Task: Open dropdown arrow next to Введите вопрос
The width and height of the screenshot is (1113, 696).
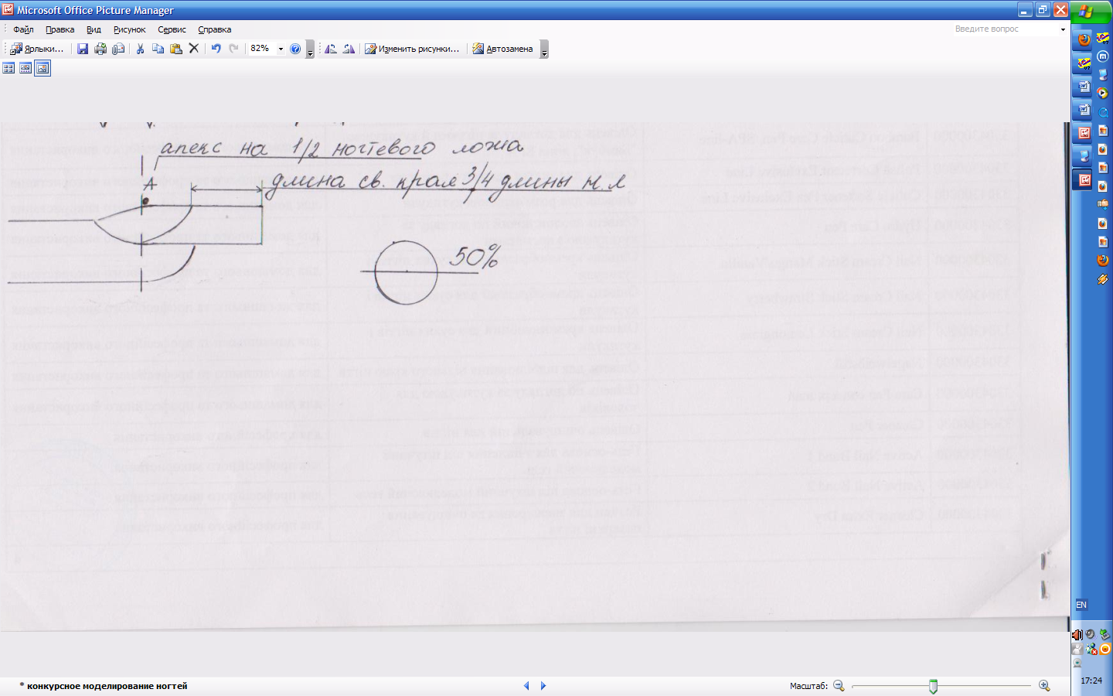Action: (1063, 29)
